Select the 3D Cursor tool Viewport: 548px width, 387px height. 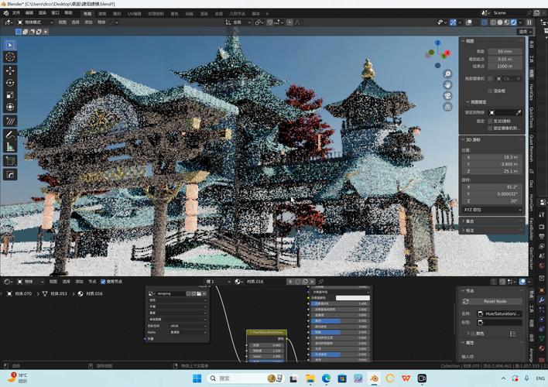(x=10, y=57)
